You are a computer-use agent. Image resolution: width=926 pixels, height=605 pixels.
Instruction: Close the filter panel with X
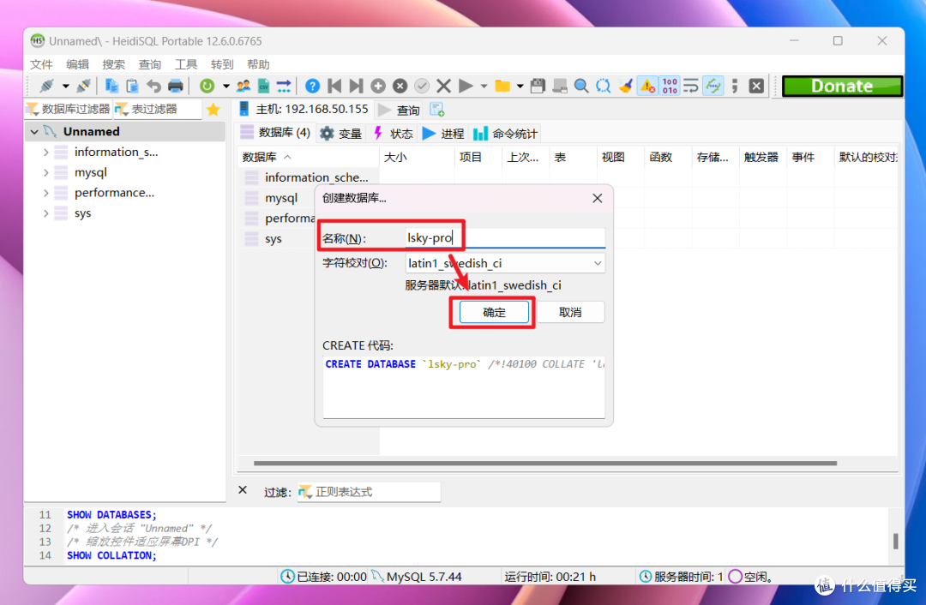(x=242, y=490)
